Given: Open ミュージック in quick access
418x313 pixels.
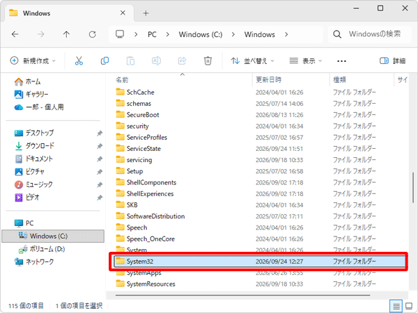Looking at the screenshot, I should [33, 184].
